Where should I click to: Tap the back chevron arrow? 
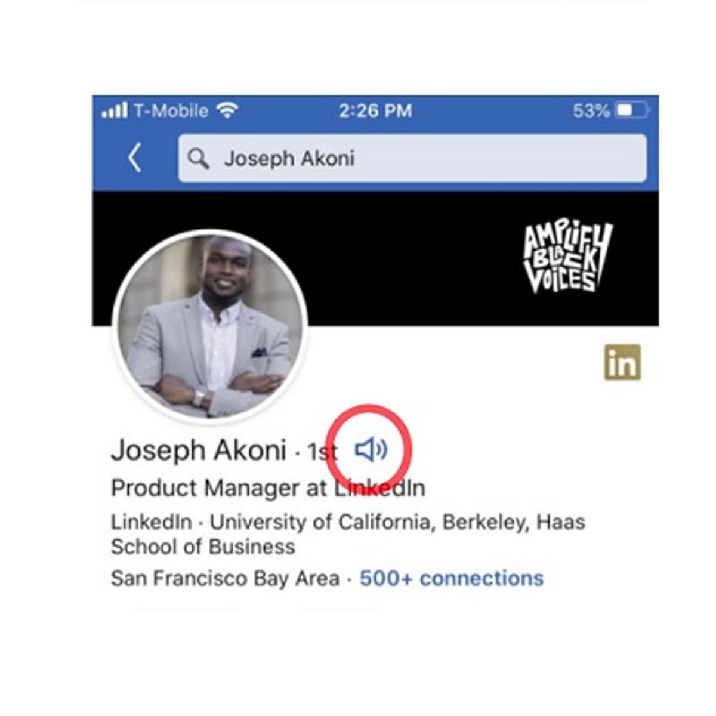coord(135,158)
